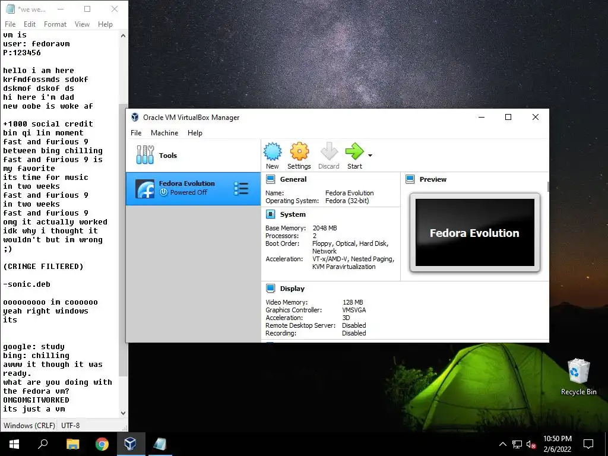The width and height of the screenshot is (608, 456).
Task: Click Notepad line '+1000 social credit'
Action: coord(48,123)
